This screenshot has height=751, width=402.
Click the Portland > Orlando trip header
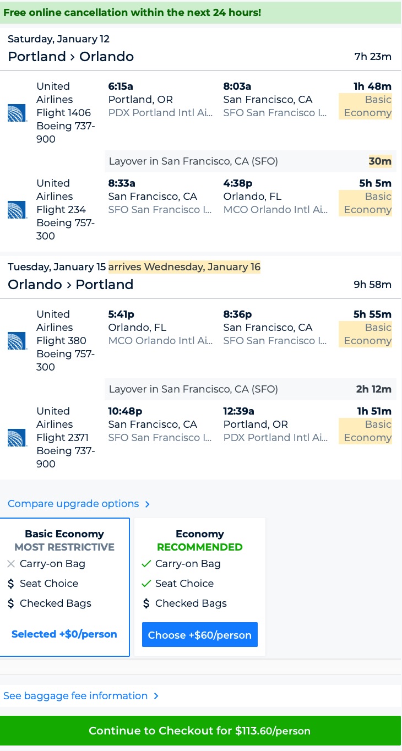coord(71,57)
